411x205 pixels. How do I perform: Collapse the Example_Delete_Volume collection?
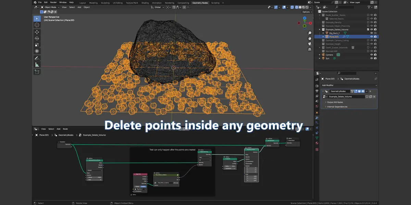(320, 29)
